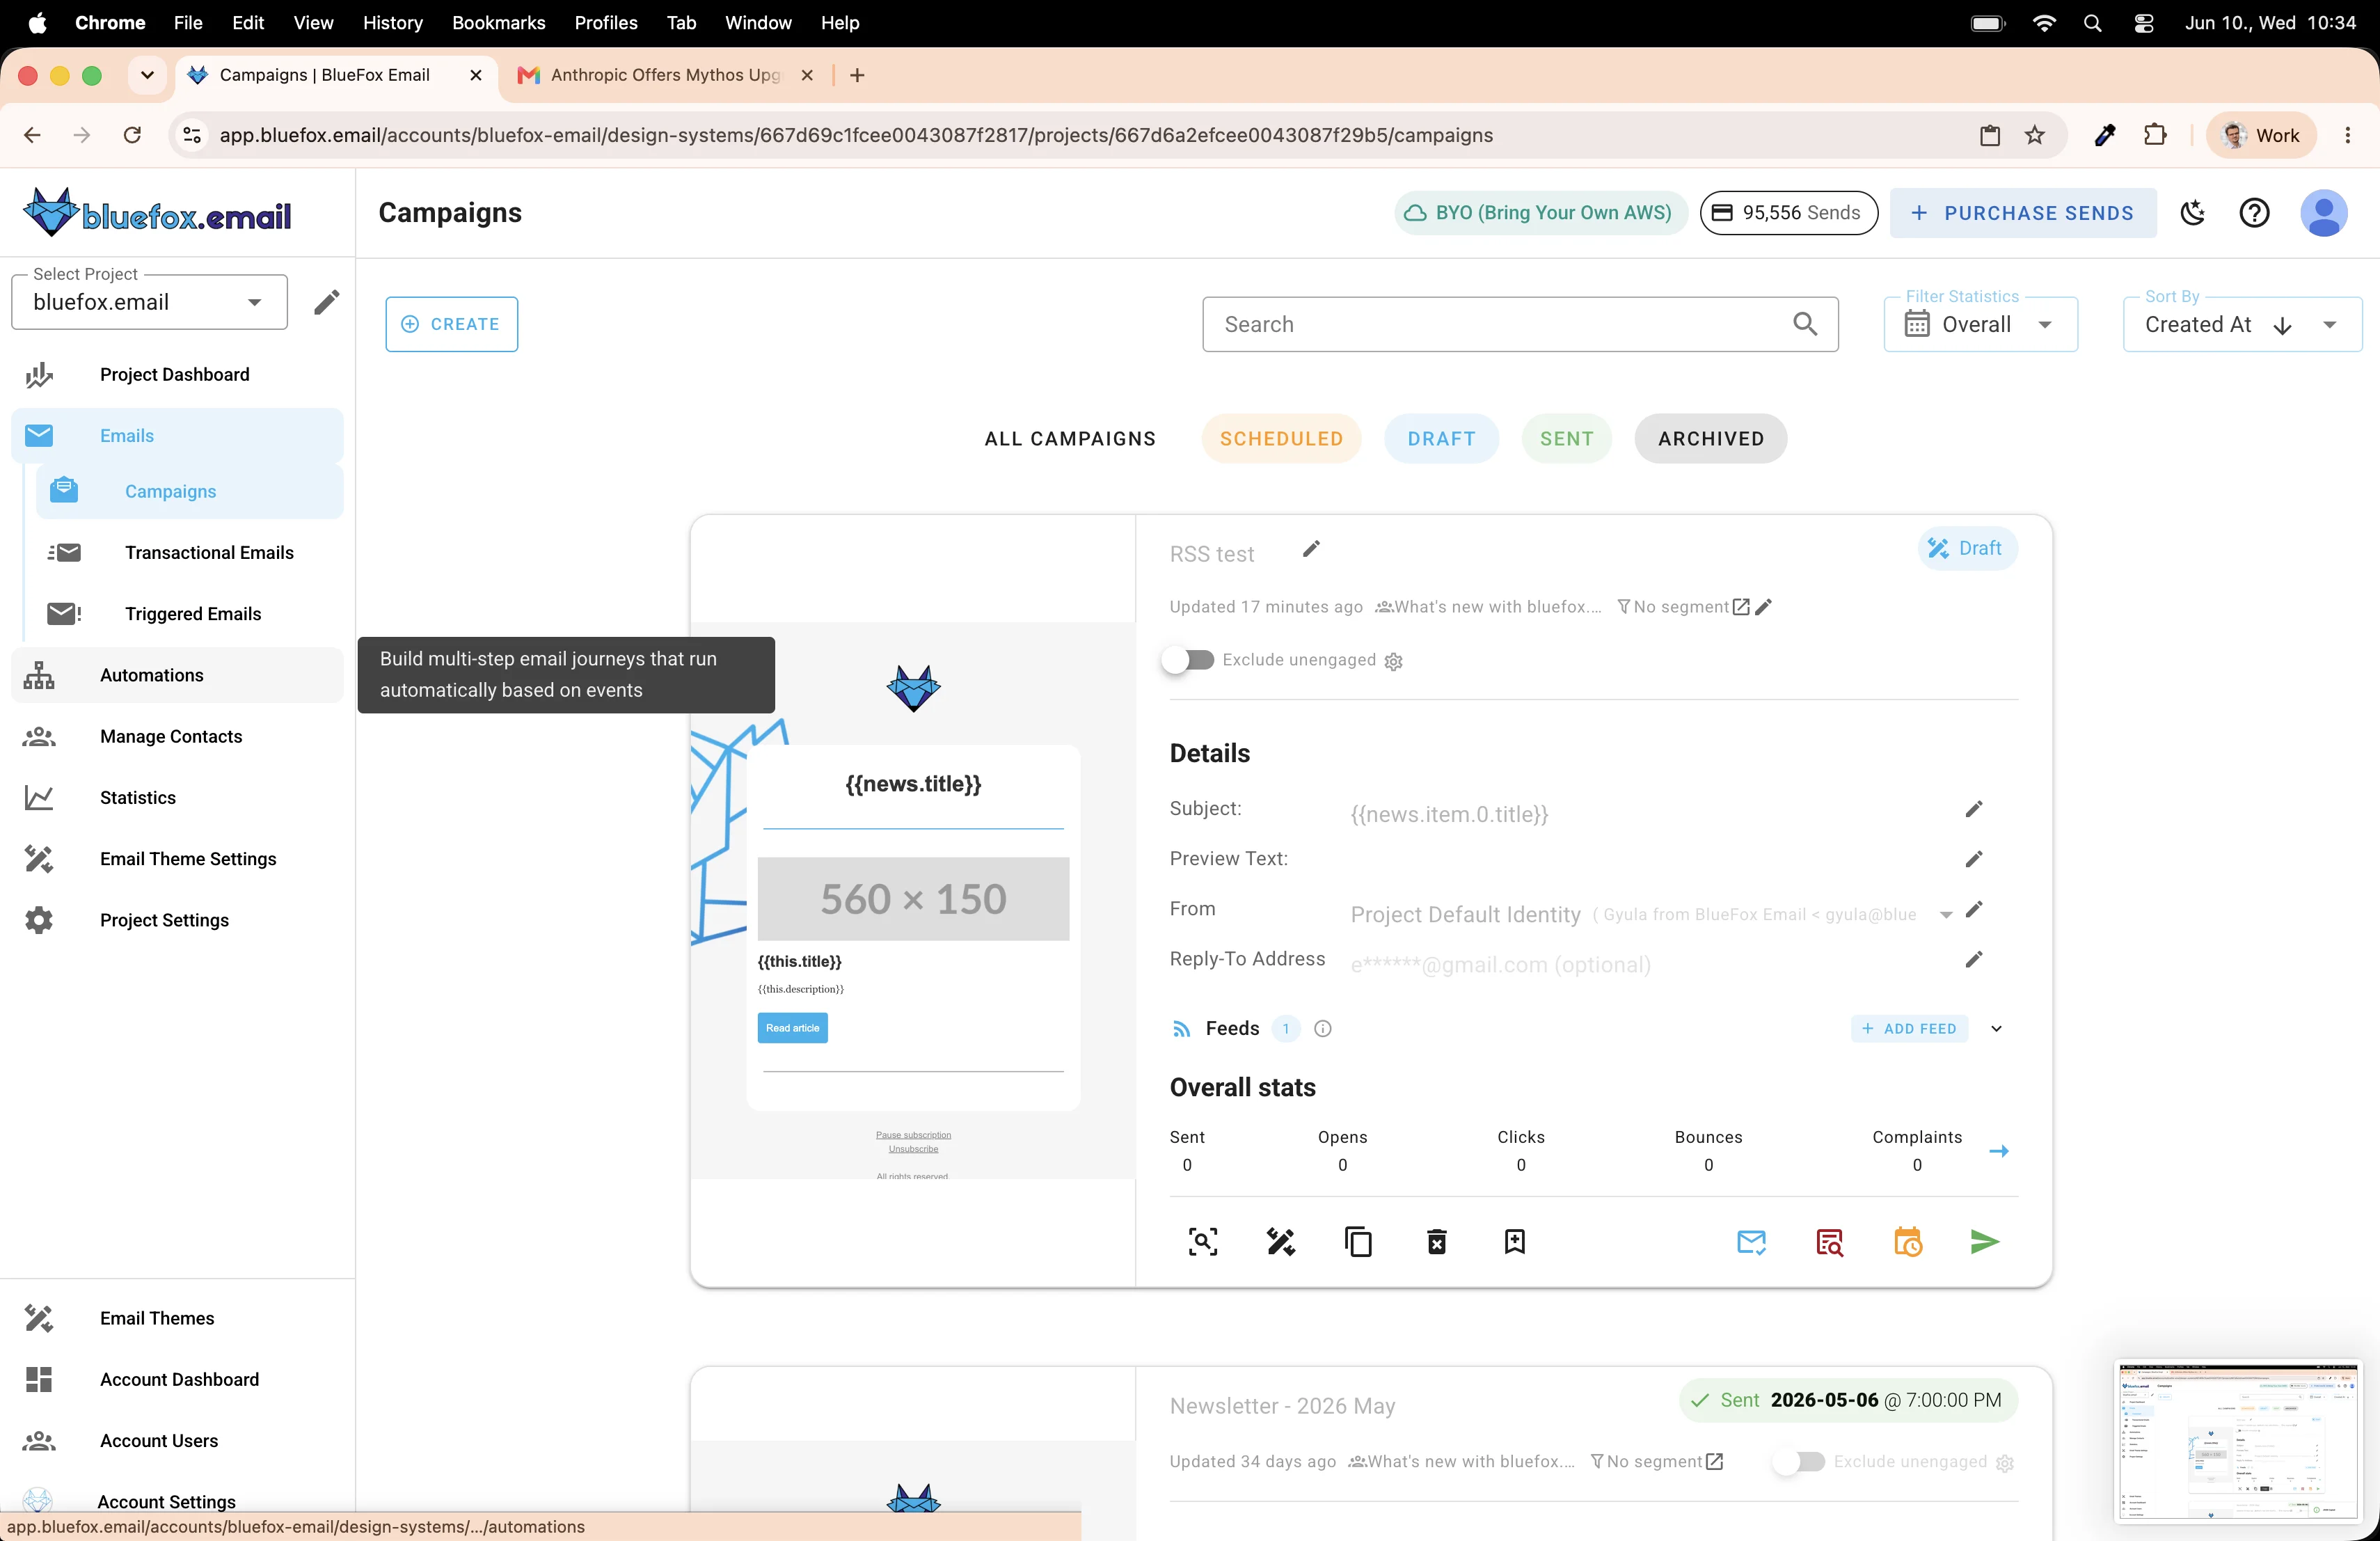This screenshot has height=1541, width=2380.
Task: Click the screenshot thumbnail preview in corner
Action: [2237, 1441]
